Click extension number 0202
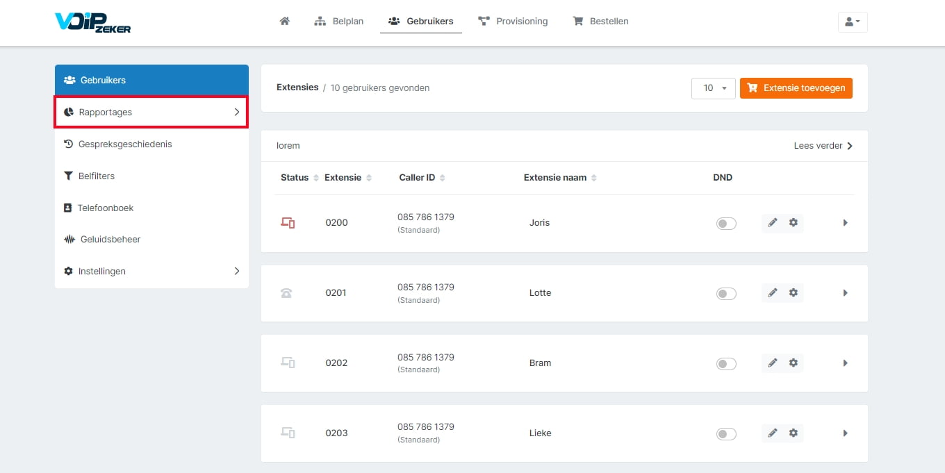 pos(336,363)
